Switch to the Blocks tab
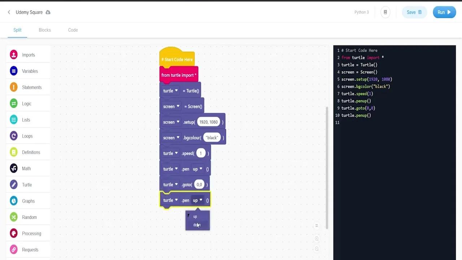 point(45,30)
